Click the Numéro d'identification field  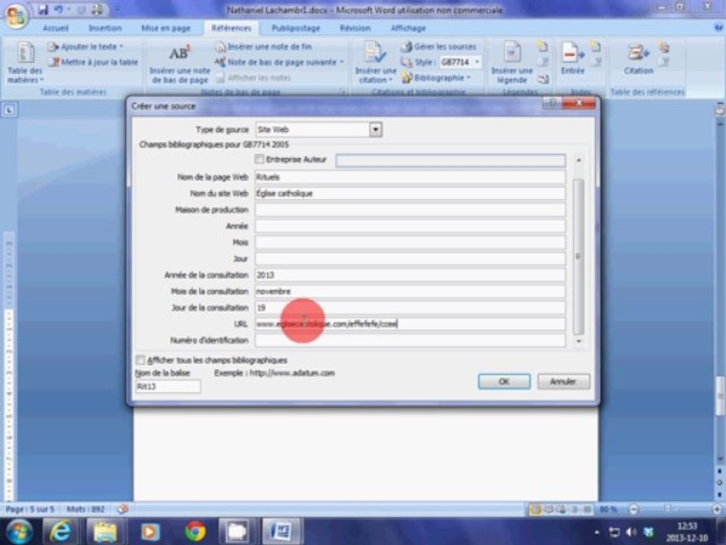pos(410,340)
